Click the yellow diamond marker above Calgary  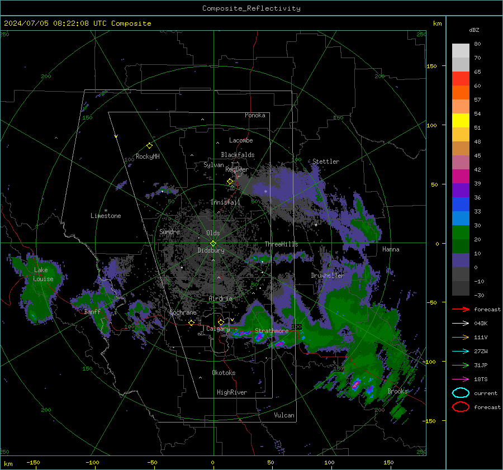tap(221, 322)
